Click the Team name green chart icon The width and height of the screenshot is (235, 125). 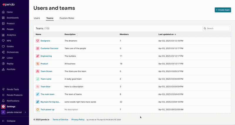38,79
